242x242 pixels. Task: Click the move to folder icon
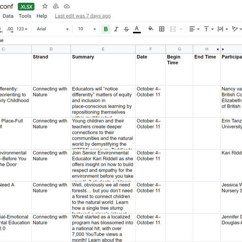tap(56, 6)
